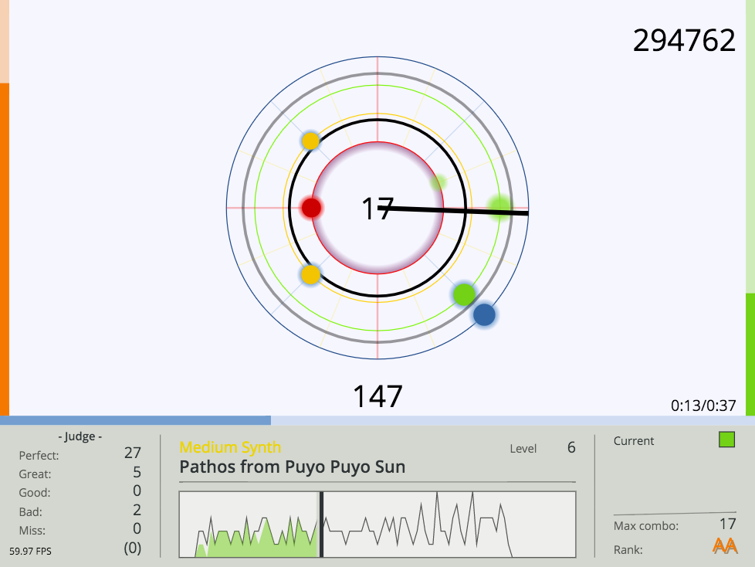Click the solid green note dot

click(464, 294)
